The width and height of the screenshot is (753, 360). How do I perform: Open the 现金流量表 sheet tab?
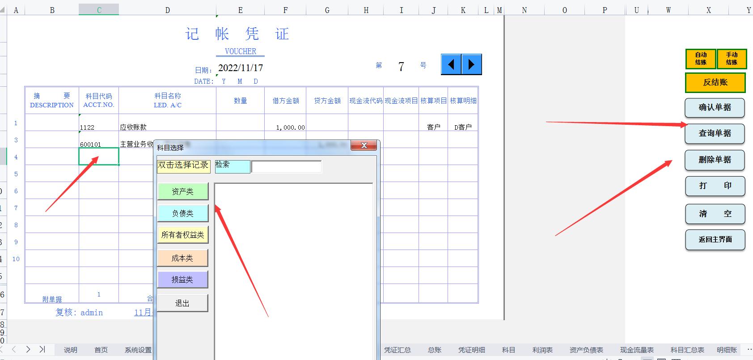pos(637,350)
